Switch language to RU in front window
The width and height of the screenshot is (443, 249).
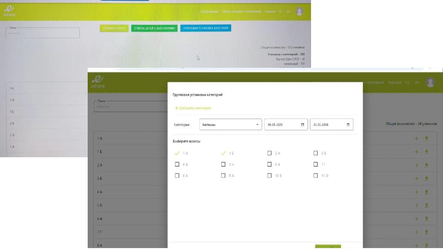[x=417, y=83]
